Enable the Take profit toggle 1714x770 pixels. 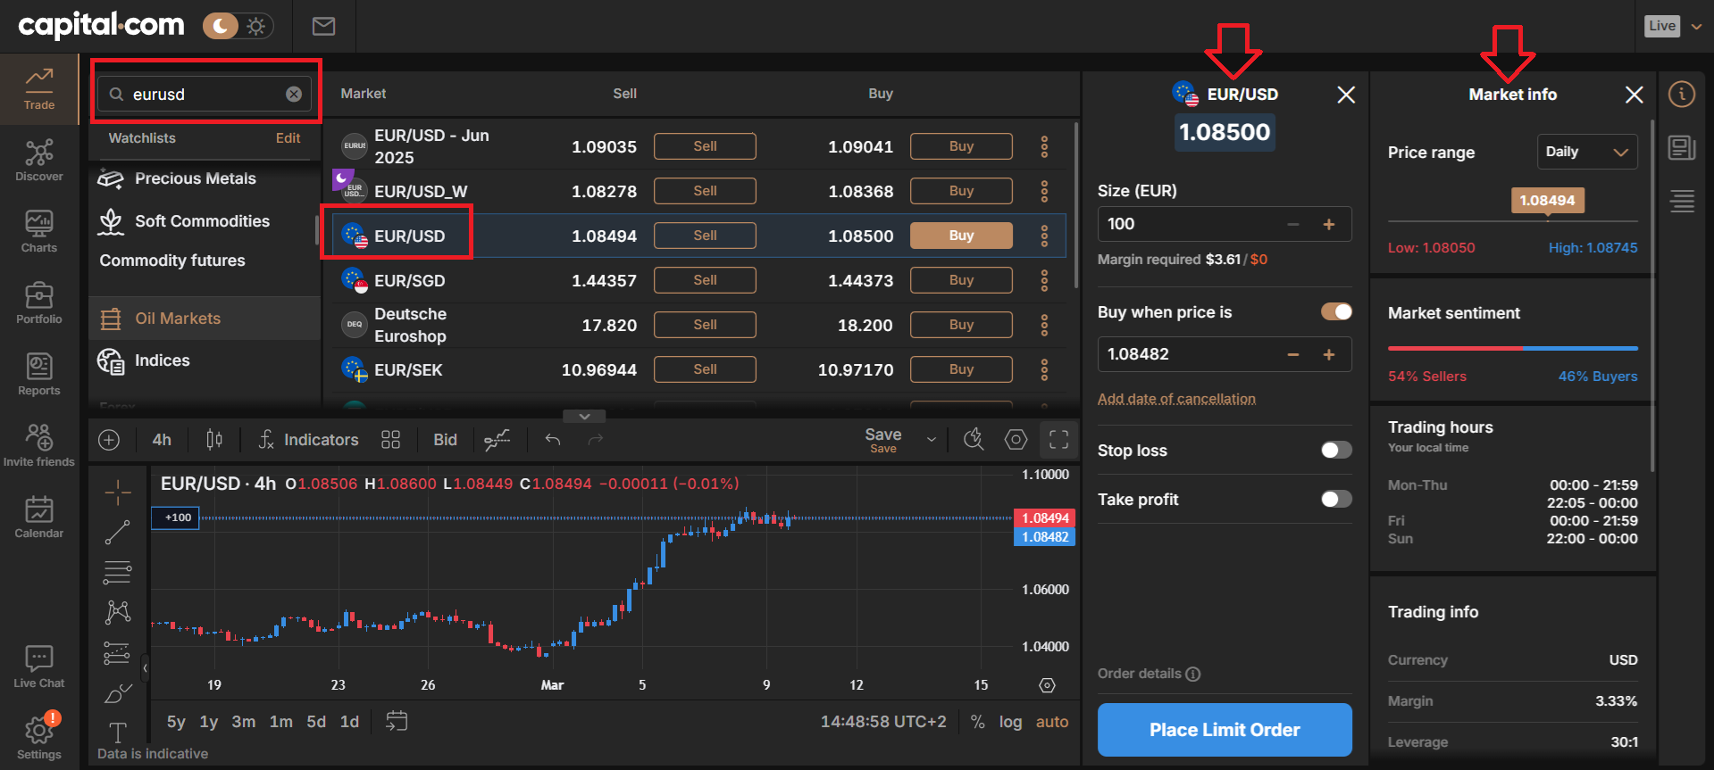click(1336, 499)
